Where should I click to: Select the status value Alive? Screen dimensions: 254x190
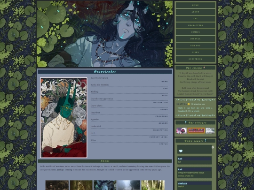(93, 140)
